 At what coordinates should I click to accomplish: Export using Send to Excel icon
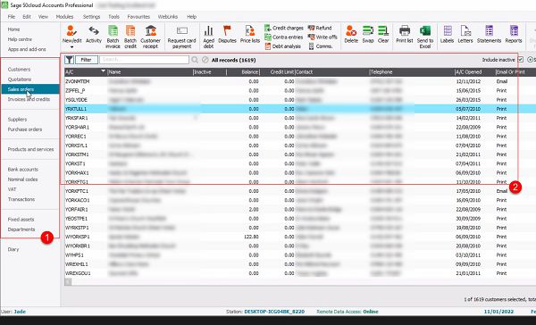pos(425,30)
